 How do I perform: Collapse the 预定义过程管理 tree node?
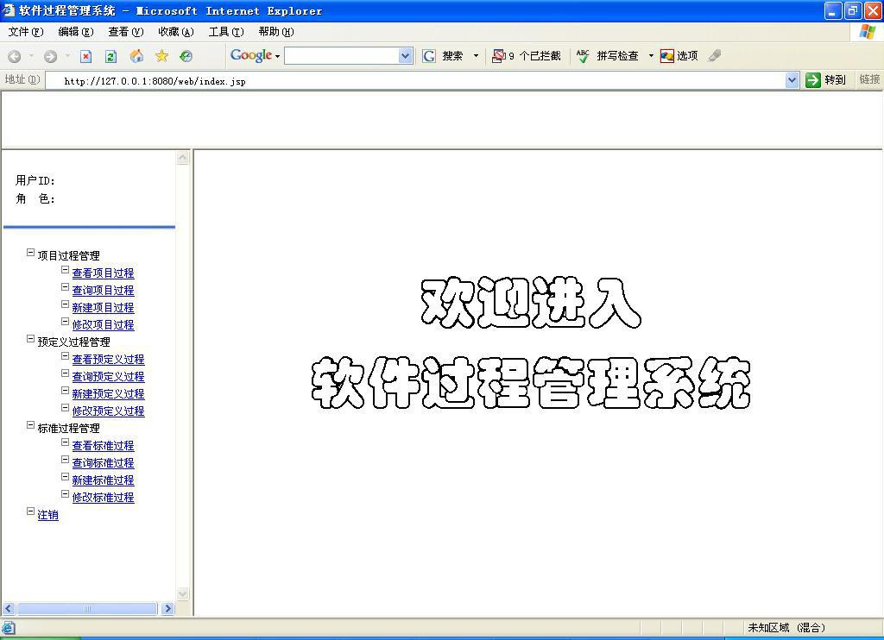(x=31, y=340)
